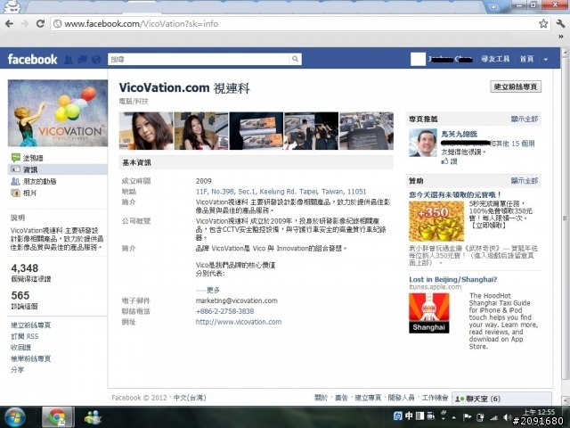This screenshot has width=570, height=428.
Task: Click the Keelung Rd. Taipei address link
Action: point(281,192)
